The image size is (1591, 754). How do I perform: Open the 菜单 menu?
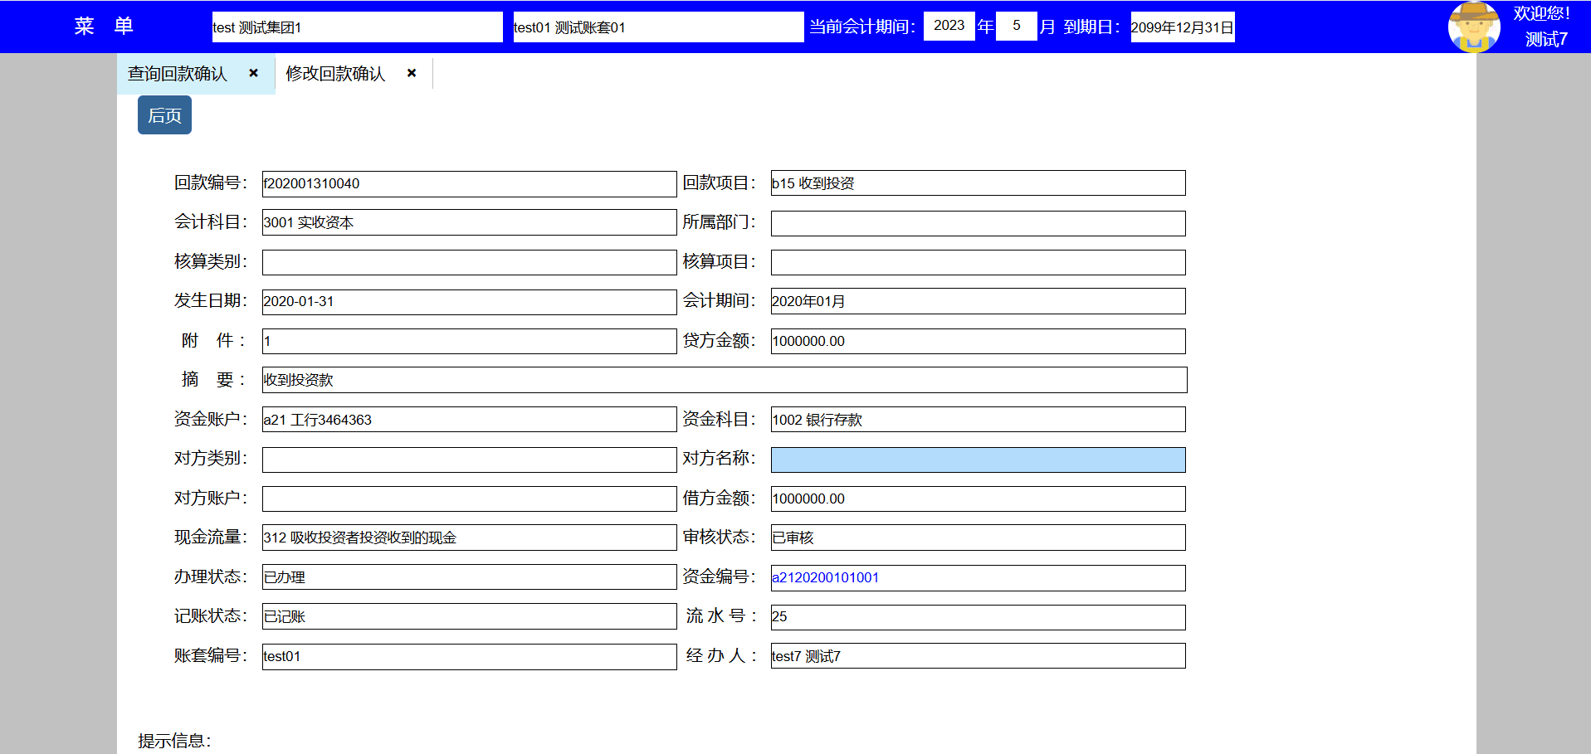pyautogui.click(x=104, y=27)
